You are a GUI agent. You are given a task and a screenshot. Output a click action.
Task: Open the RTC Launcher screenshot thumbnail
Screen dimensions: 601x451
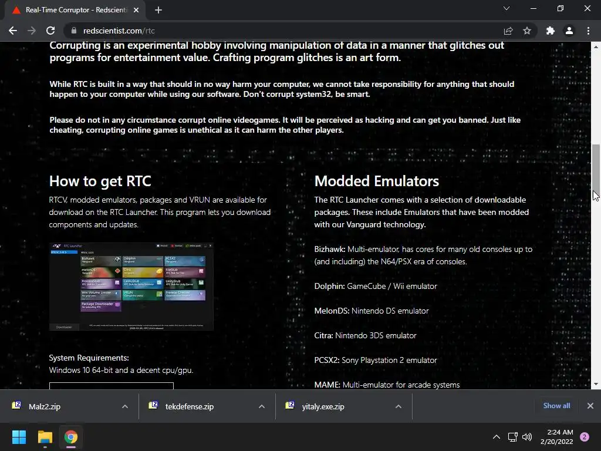131,287
